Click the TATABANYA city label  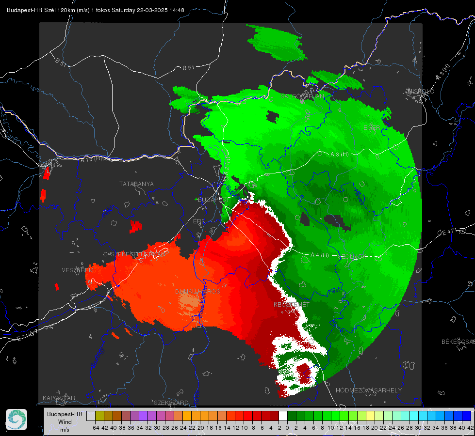tap(136, 184)
